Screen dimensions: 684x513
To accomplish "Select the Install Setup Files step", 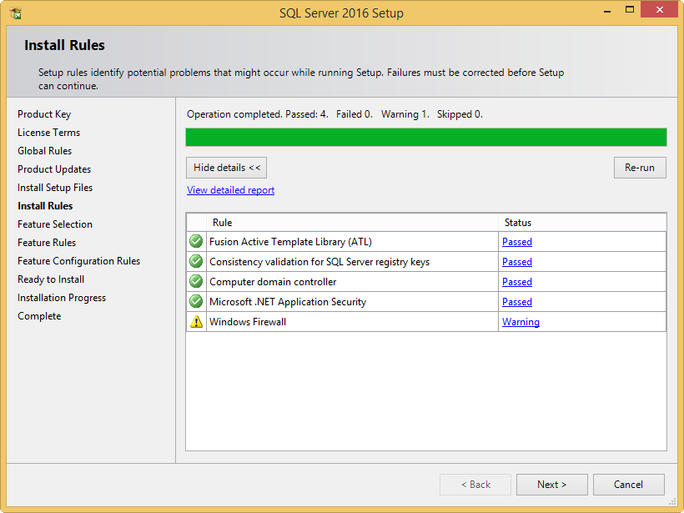I will pos(55,188).
